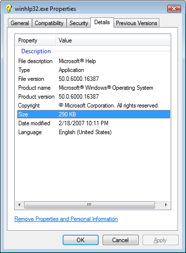Click the Windows® Operating System value
Viewport: 186px width, 253px height.
(106, 88)
